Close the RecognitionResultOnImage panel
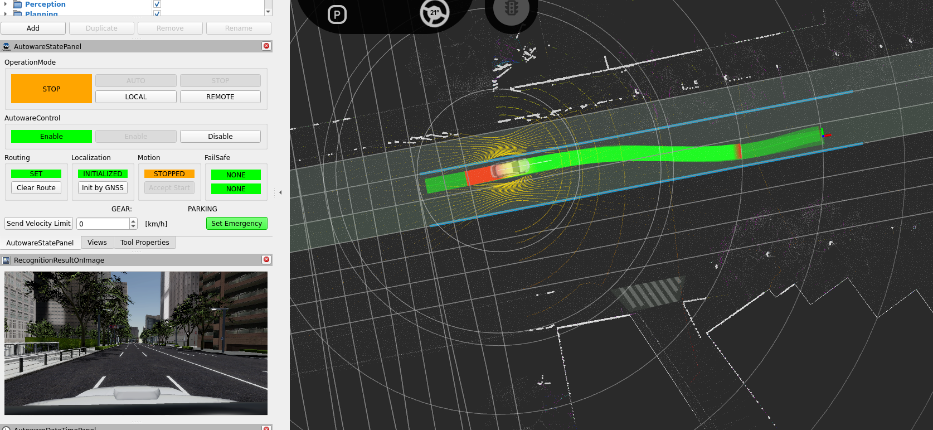This screenshot has width=933, height=430. pyautogui.click(x=266, y=260)
